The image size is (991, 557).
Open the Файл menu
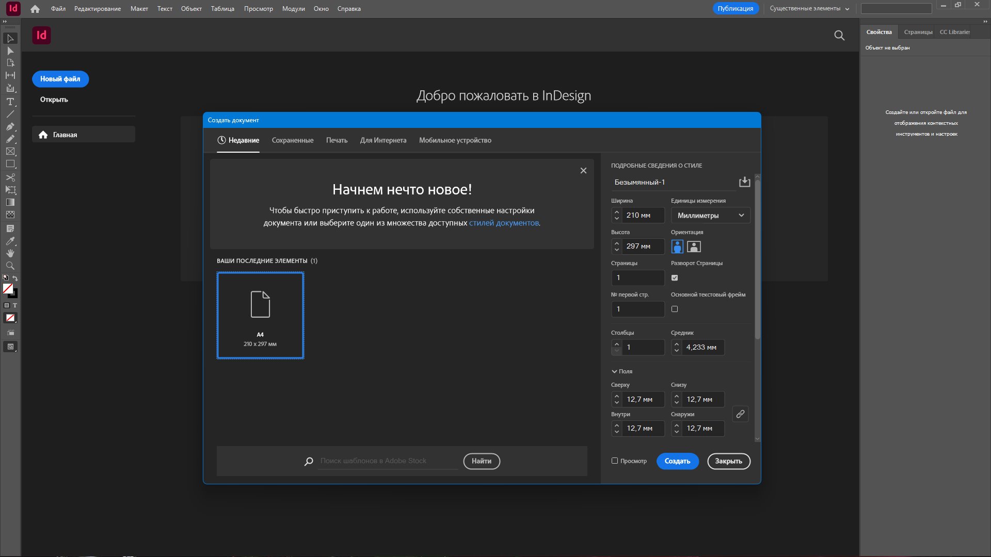(x=58, y=9)
